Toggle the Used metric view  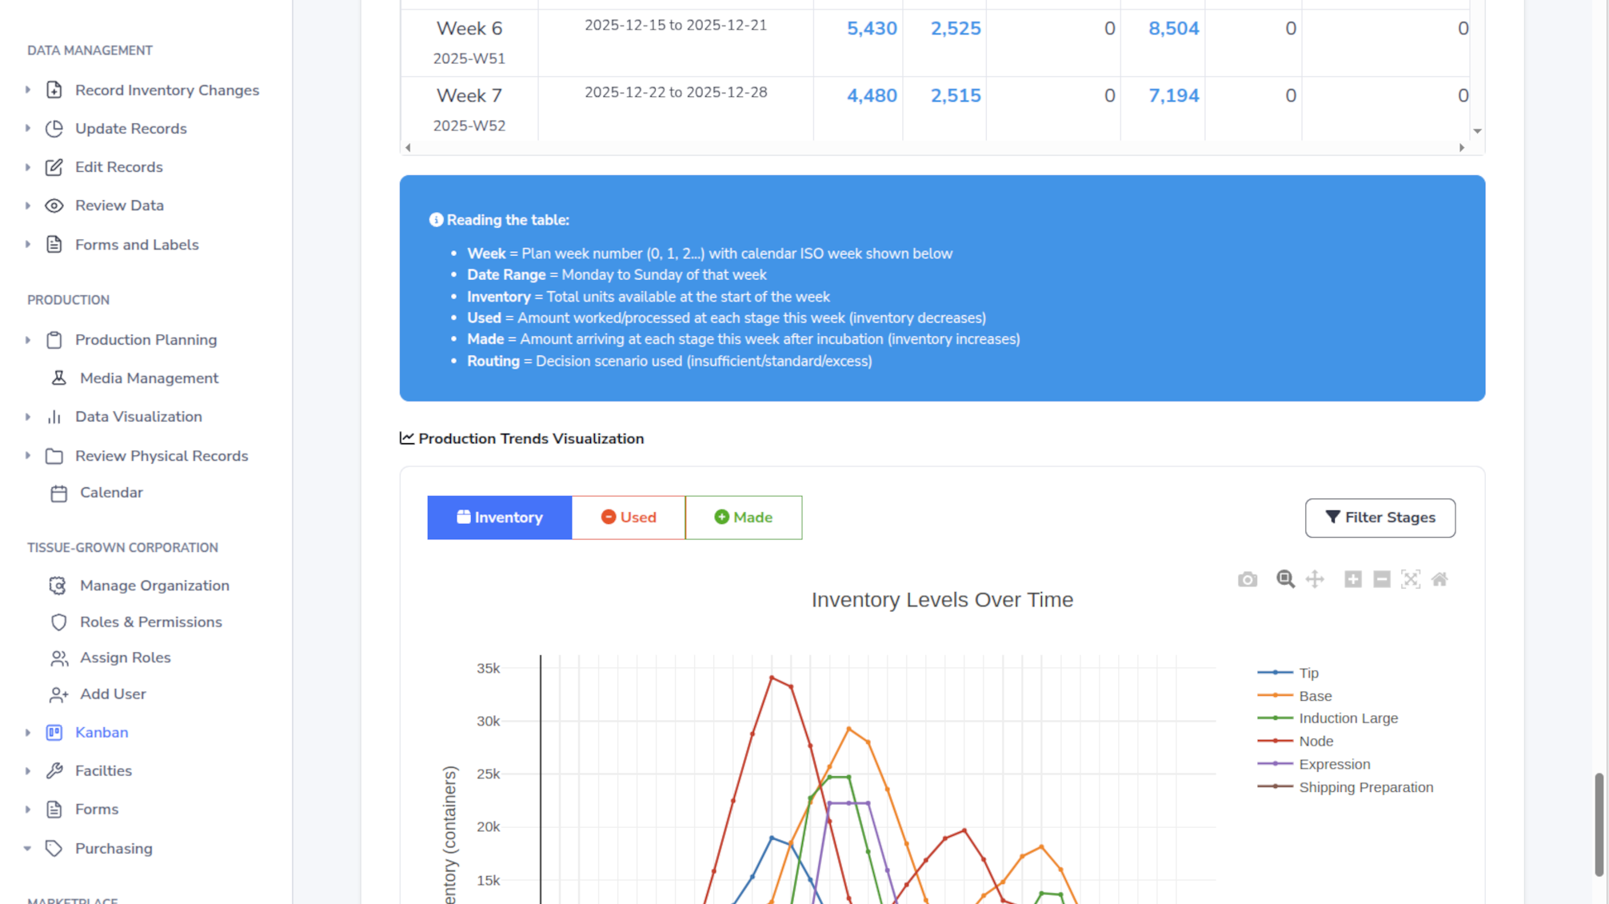[629, 518]
